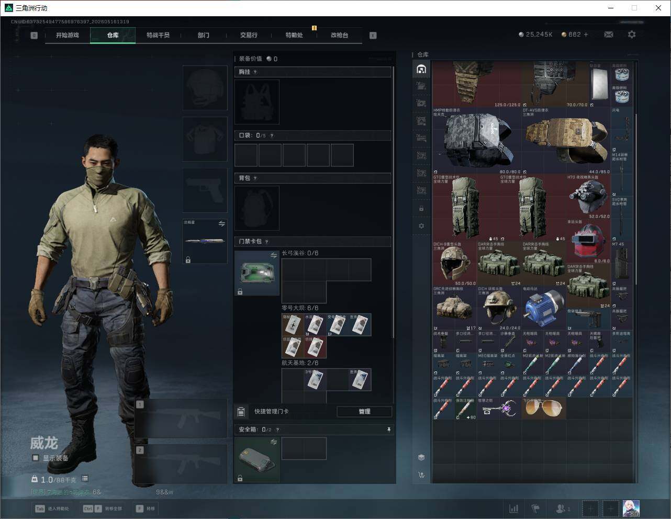
Task: Toggle the 显示装备 checkbox
Action: 35,458
